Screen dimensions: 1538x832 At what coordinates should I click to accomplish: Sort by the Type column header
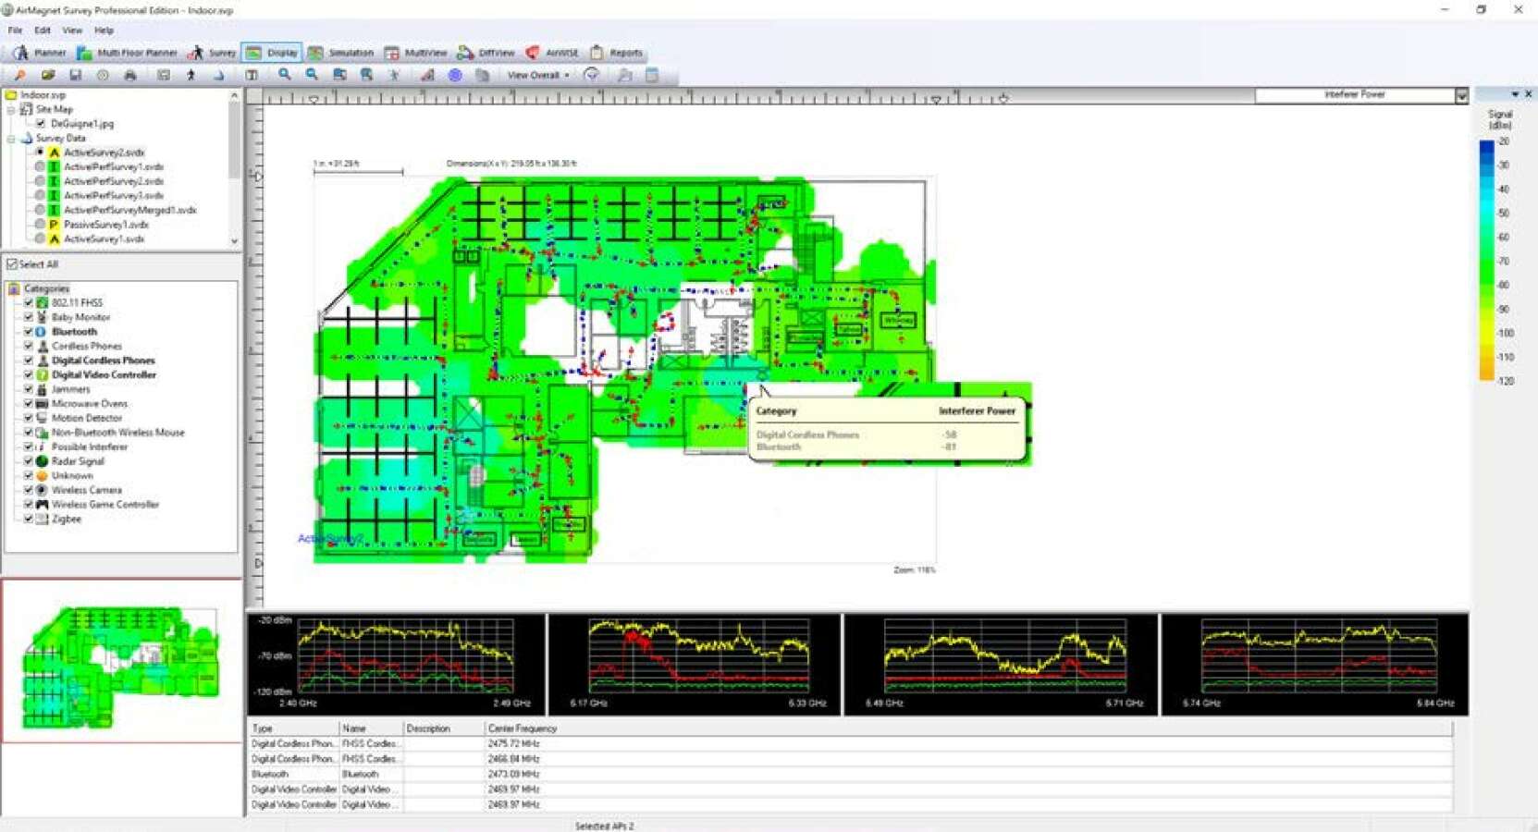[x=293, y=728]
